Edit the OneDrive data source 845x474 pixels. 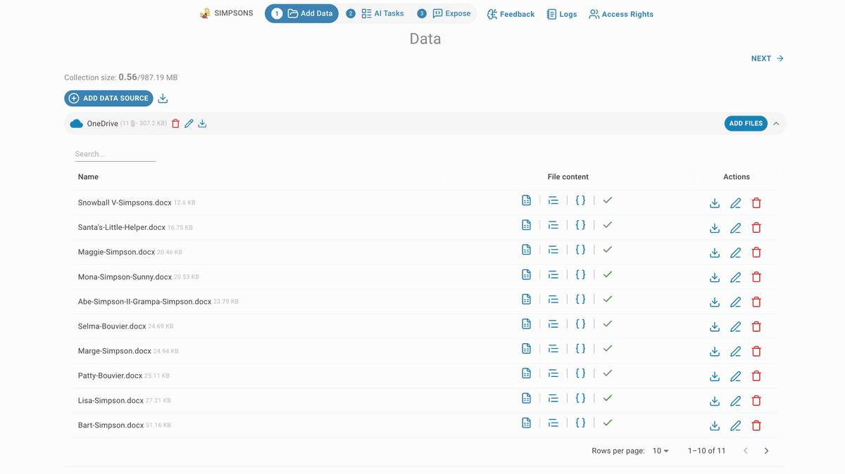tap(189, 124)
